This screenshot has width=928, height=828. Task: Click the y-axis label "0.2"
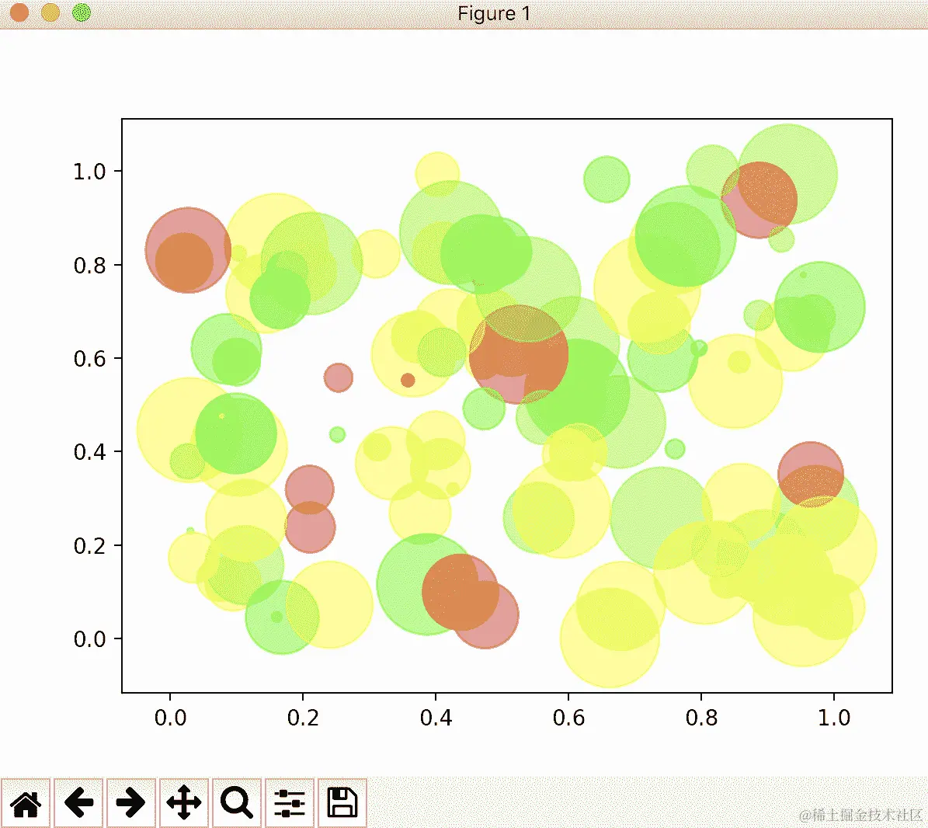pyautogui.click(x=89, y=546)
